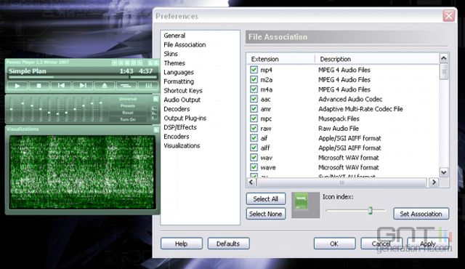
Task: Open Help from Preferences dialog
Action: pyautogui.click(x=182, y=244)
